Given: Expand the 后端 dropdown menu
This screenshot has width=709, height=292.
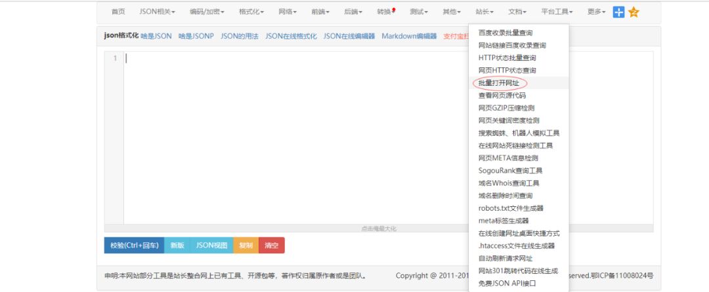Looking at the screenshot, I should pos(353,12).
